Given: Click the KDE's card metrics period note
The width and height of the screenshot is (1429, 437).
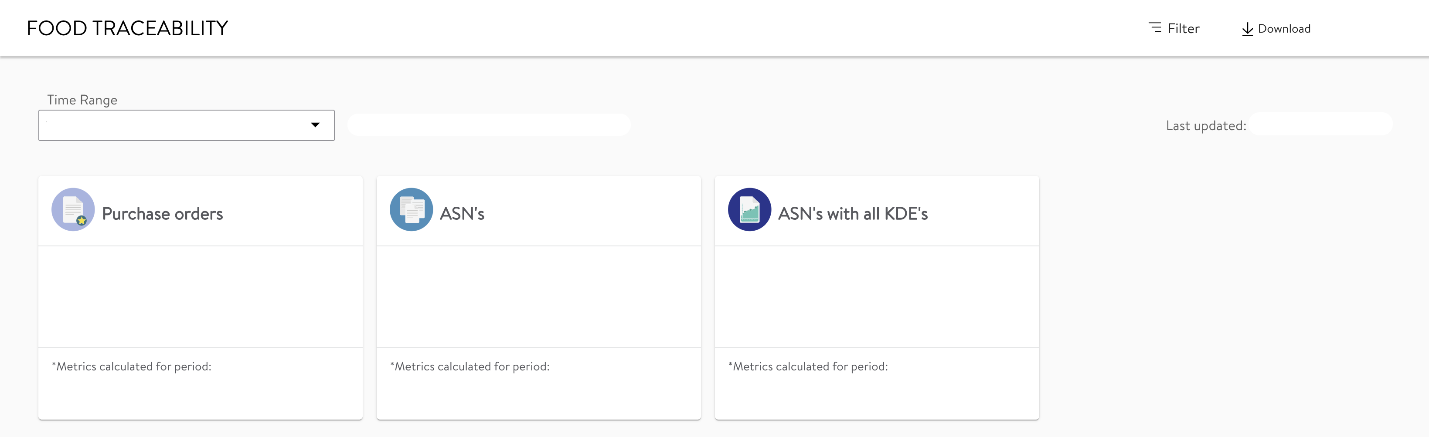Looking at the screenshot, I should 808,366.
